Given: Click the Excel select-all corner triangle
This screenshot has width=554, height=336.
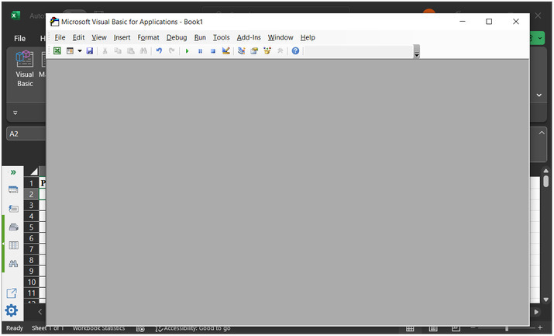Looking at the screenshot, I should 34,172.
